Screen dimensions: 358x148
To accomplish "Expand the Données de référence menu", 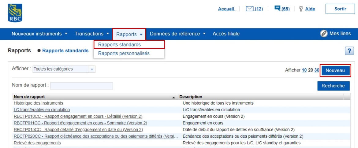I will [x=178, y=34].
